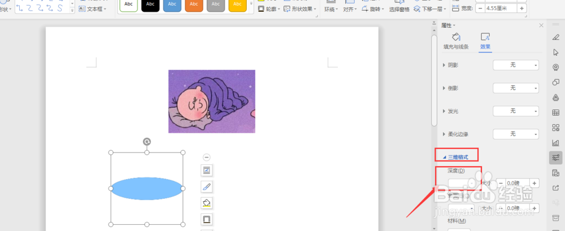This screenshot has height=231, width=565.
Task: Open the 发光 preset dropdown showing 无
Action: point(516,111)
